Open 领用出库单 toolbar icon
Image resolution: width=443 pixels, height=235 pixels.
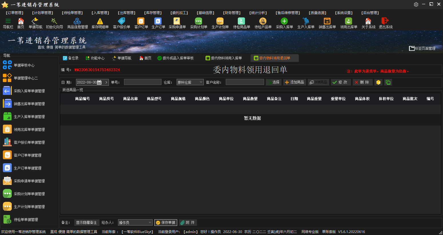[x=349, y=23]
